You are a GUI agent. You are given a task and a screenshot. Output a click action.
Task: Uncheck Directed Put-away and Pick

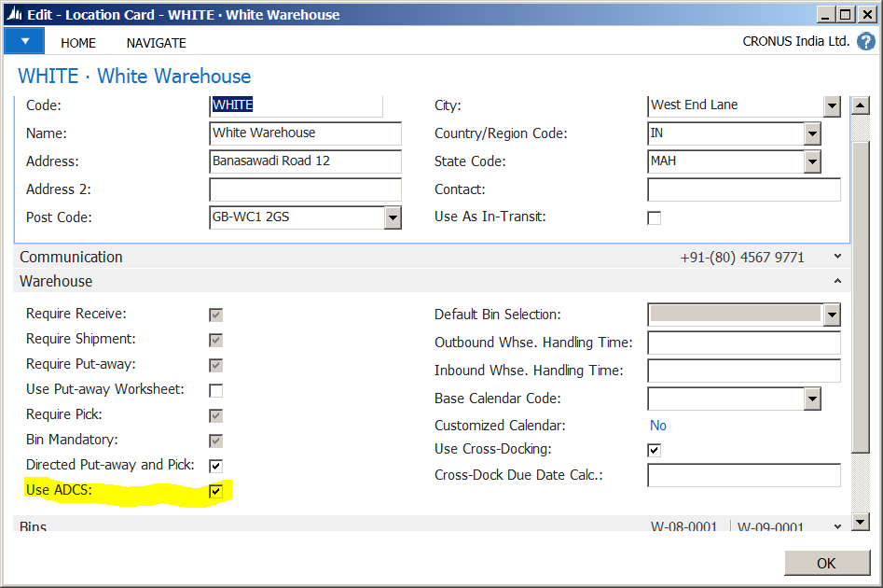pyautogui.click(x=215, y=466)
